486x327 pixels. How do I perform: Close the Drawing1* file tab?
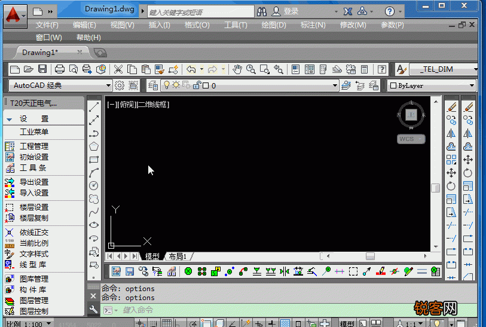pyautogui.click(x=80, y=52)
